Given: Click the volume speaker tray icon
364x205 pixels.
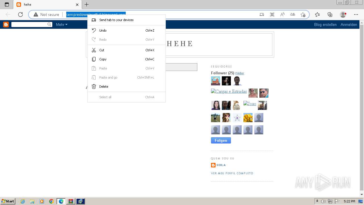Looking at the screenshot, I should 323,201.
